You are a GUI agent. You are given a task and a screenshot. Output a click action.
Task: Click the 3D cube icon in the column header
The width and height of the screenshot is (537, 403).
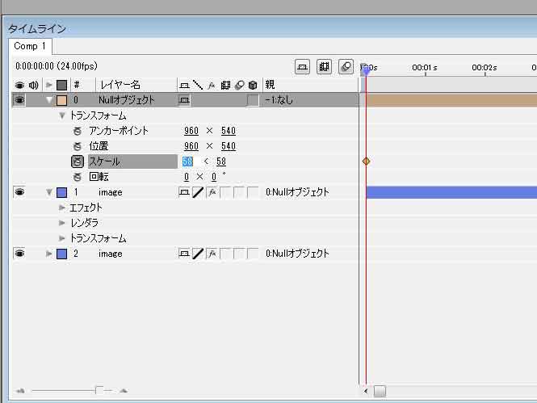pos(253,85)
